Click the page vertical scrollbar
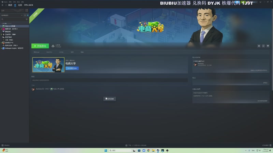Image resolution: width=273 pixels, height=153 pixels. 272,49
